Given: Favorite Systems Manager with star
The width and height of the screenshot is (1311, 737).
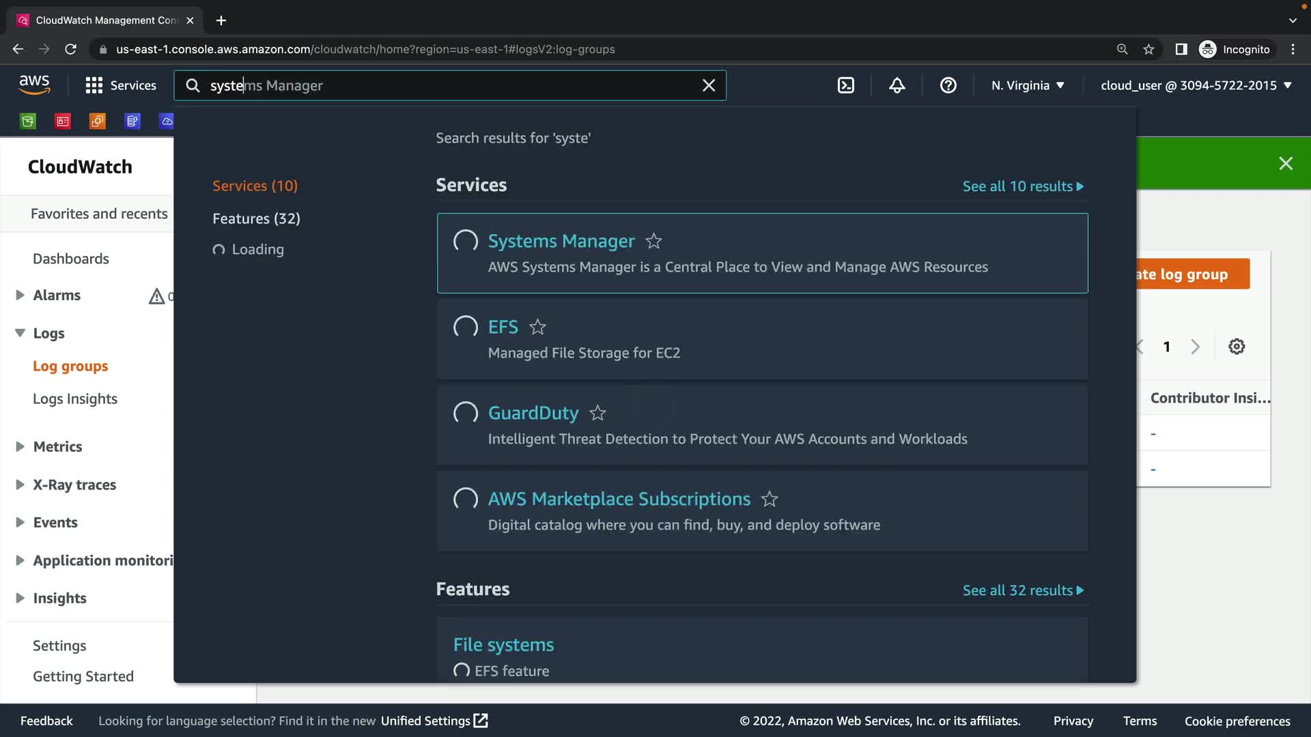Looking at the screenshot, I should pos(653,241).
